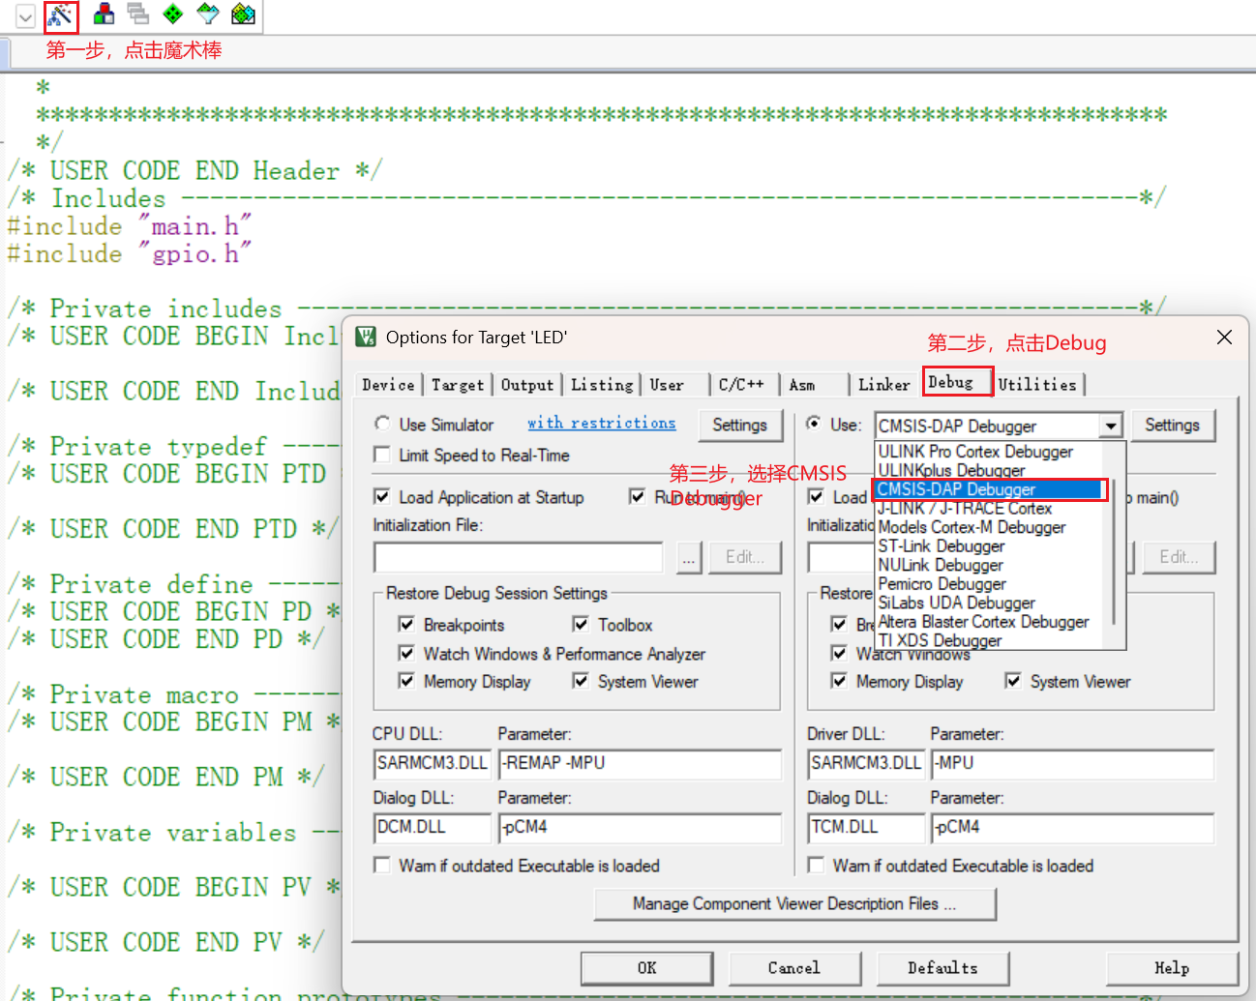Click simulator Settings button
Image resolution: width=1256 pixels, height=1001 pixels.
pyautogui.click(x=740, y=425)
